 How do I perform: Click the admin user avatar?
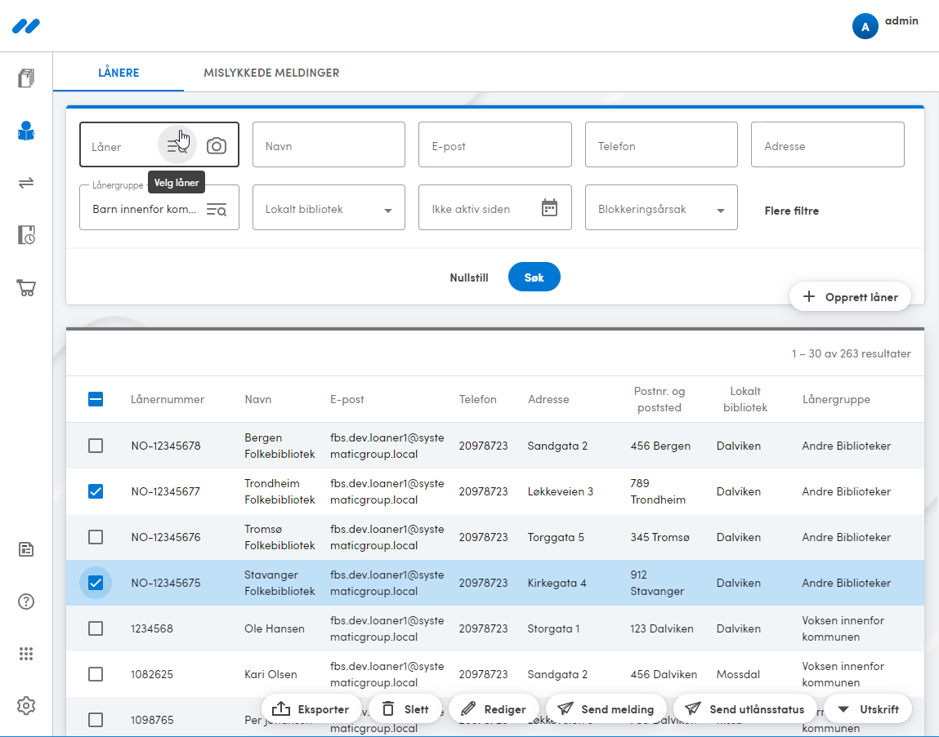tap(865, 26)
